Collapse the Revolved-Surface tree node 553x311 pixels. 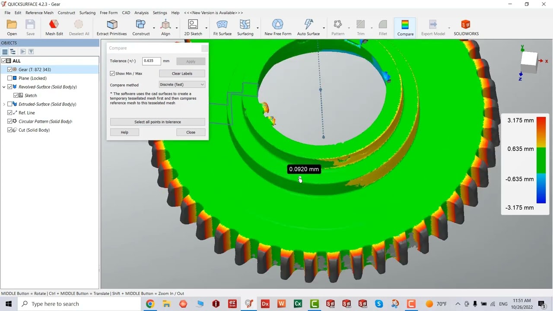[4, 87]
